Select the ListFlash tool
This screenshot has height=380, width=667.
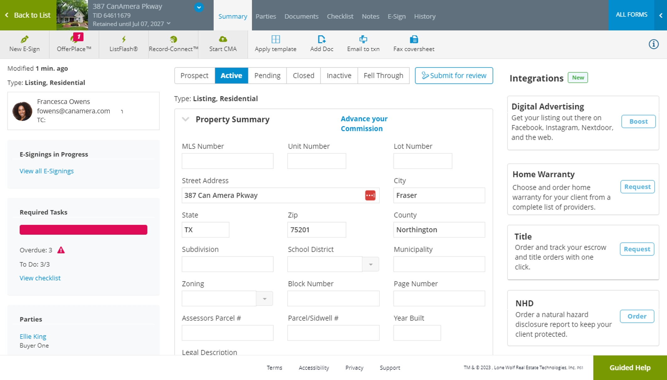click(124, 44)
